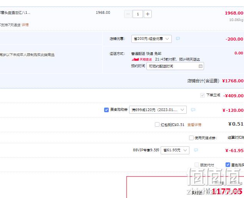Click the comment bubble icon beside 店铺优惠 dropdown
The width and height of the screenshot is (244, 198).
tap(178, 38)
